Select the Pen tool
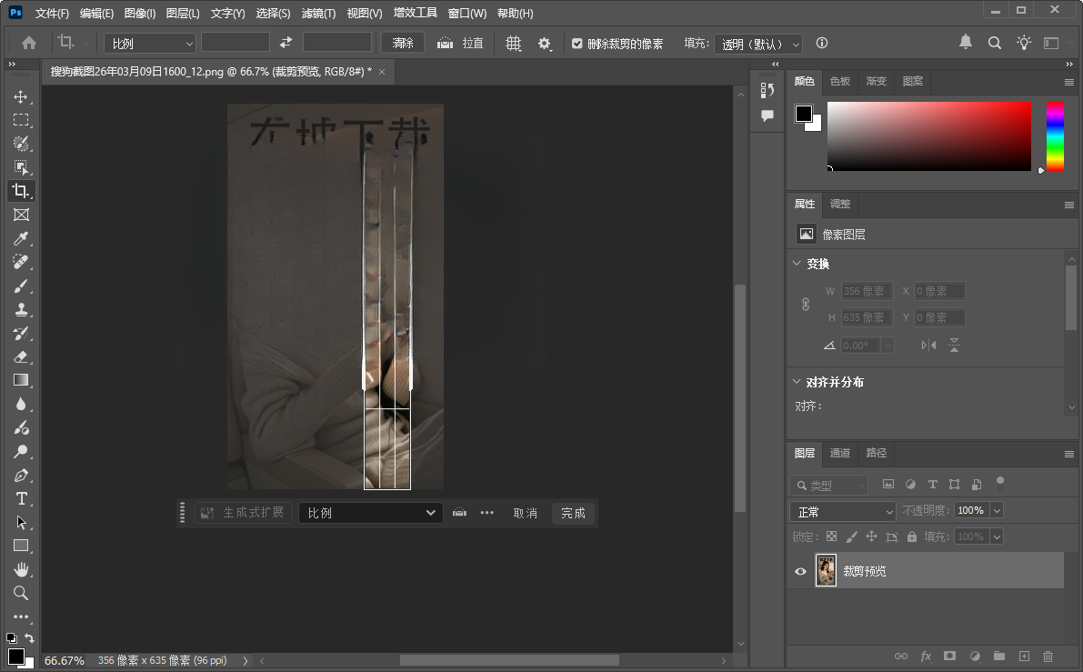 [x=21, y=476]
